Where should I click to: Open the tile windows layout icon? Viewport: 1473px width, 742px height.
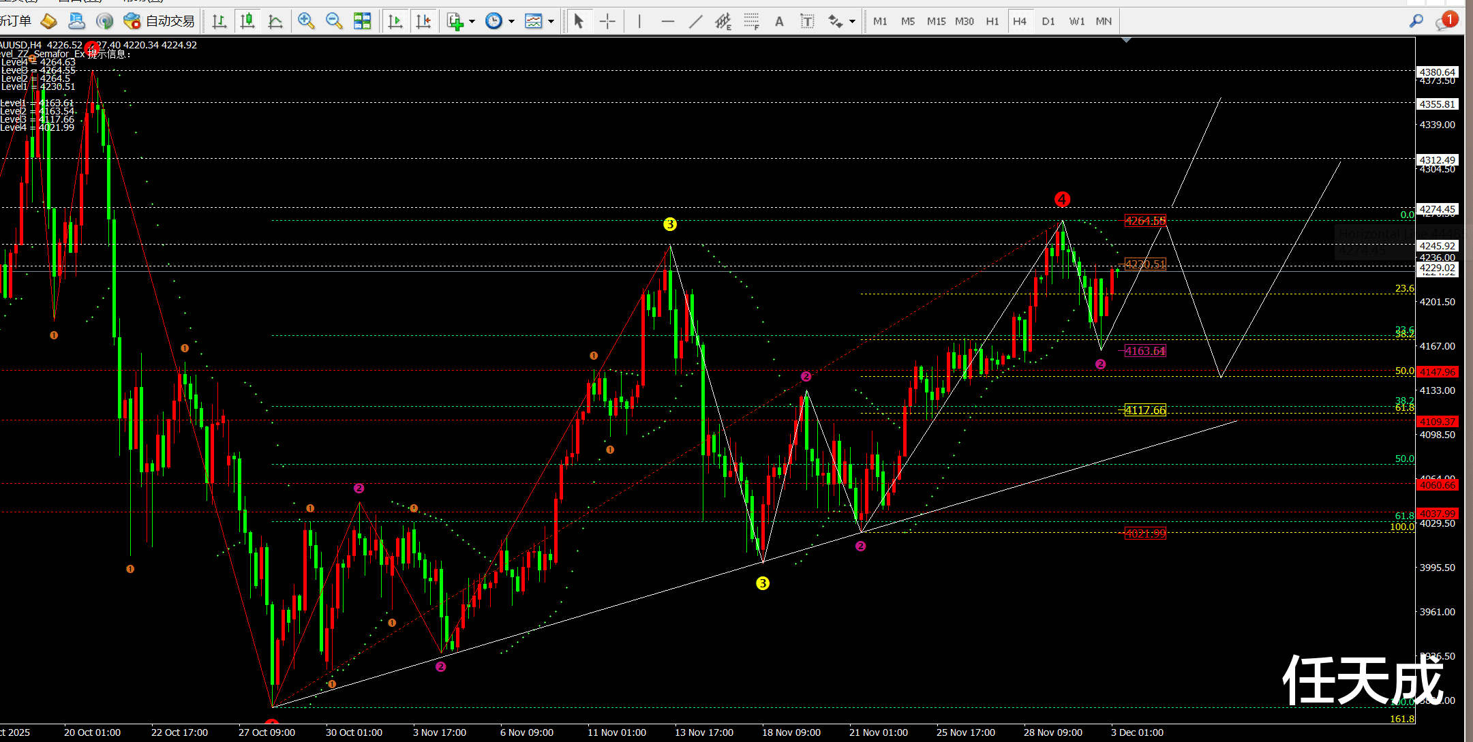tap(362, 21)
